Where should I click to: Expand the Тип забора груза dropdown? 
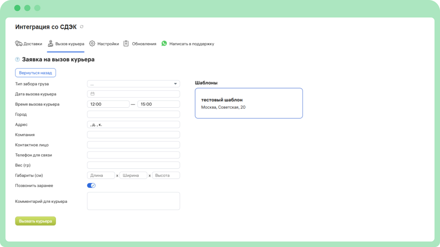tap(133, 84)
